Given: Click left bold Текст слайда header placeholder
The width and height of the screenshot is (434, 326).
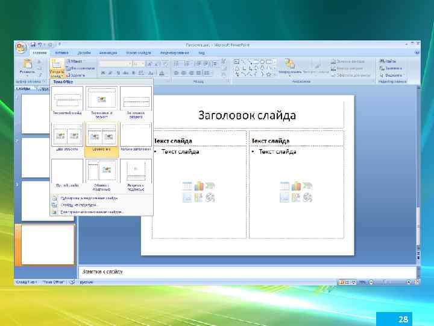Looking at the screenshot, I should pyautogui.click(x=199, y=138).
